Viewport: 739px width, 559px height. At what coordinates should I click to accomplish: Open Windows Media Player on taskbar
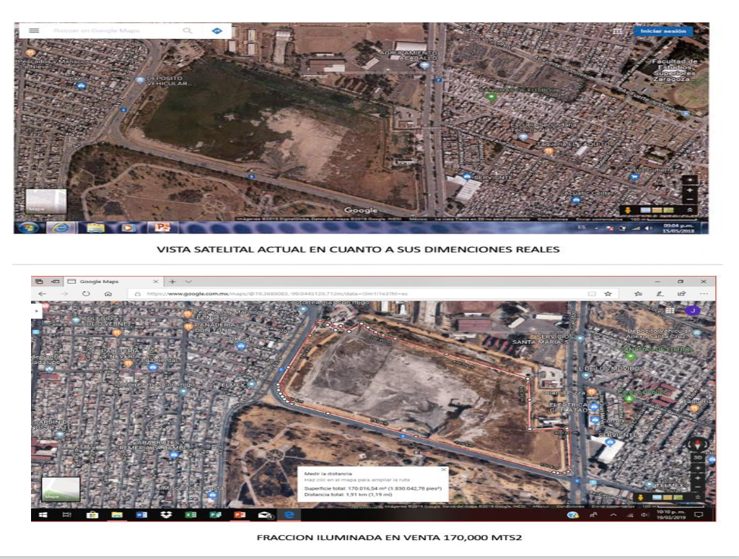point(127,227)
